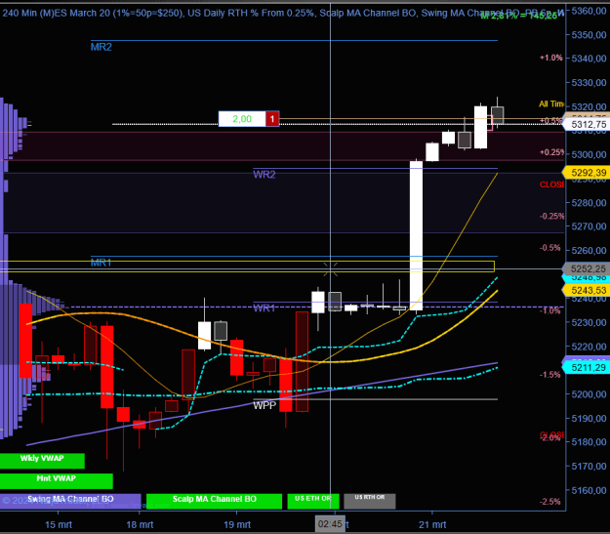Screen dimensions: 610x534
Task: Click the red CLOSE label near 5290
Action: tap(551, 185)
